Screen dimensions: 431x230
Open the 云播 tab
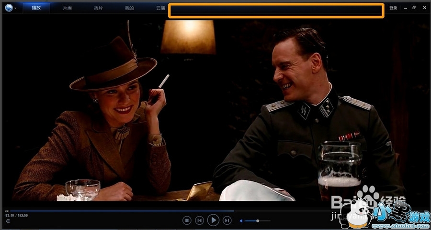click(x=160, y=8)
